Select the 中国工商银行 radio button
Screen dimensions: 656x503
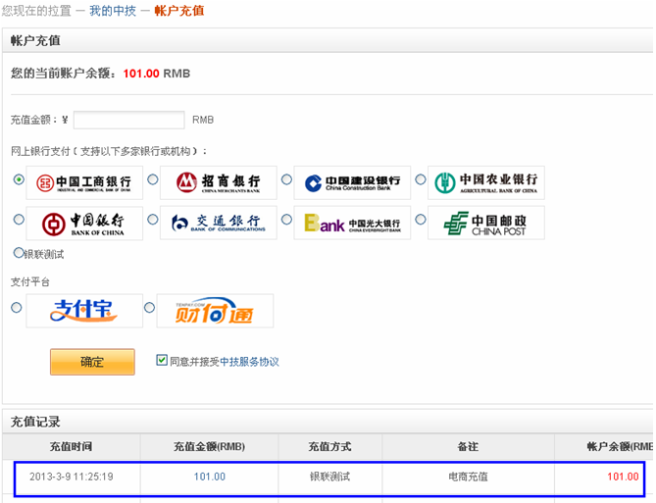click(x=19, y=179)
